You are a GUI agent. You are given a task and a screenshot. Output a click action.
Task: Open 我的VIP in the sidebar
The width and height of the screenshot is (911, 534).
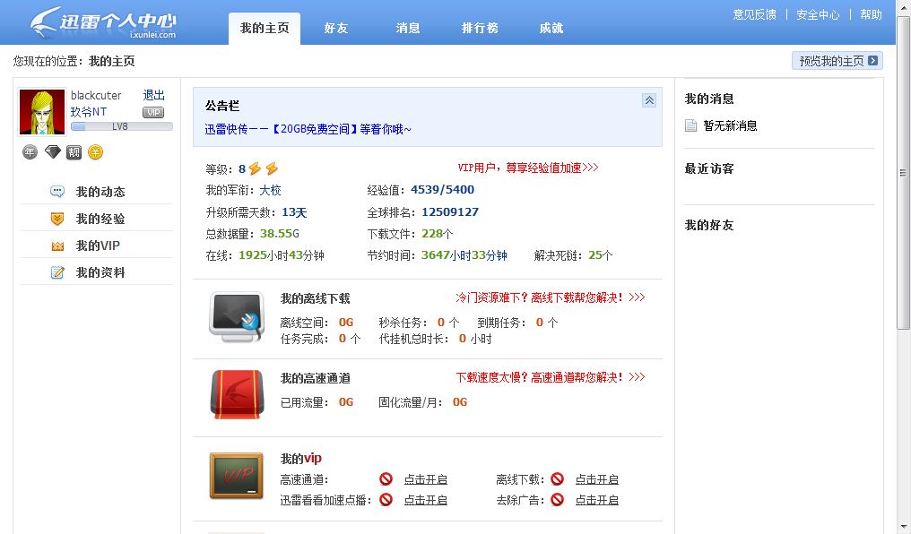(x=97, y=245)
